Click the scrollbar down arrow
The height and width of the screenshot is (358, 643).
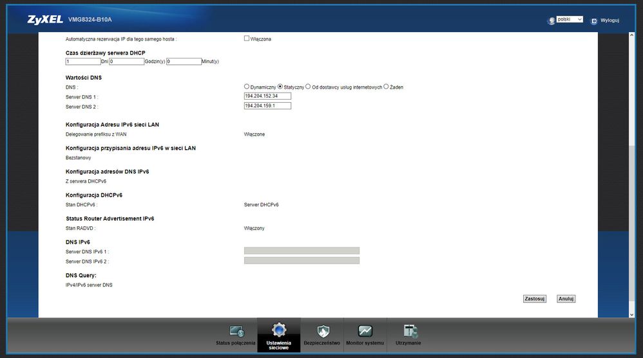point(631,314)
